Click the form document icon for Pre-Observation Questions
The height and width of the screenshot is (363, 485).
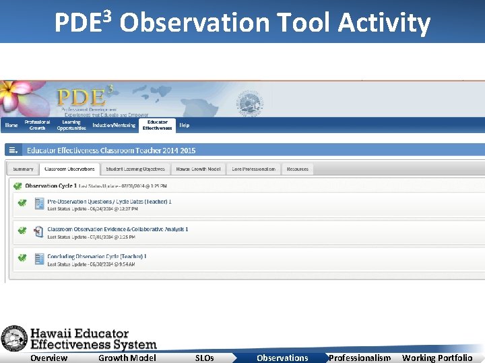point(39,204)
